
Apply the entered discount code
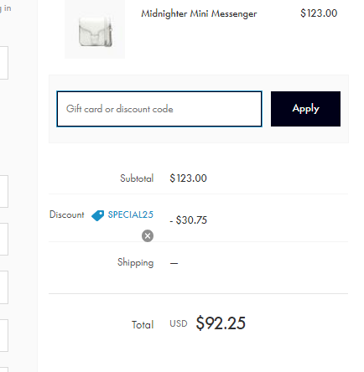pyautogui.click(x=305, y=109)
